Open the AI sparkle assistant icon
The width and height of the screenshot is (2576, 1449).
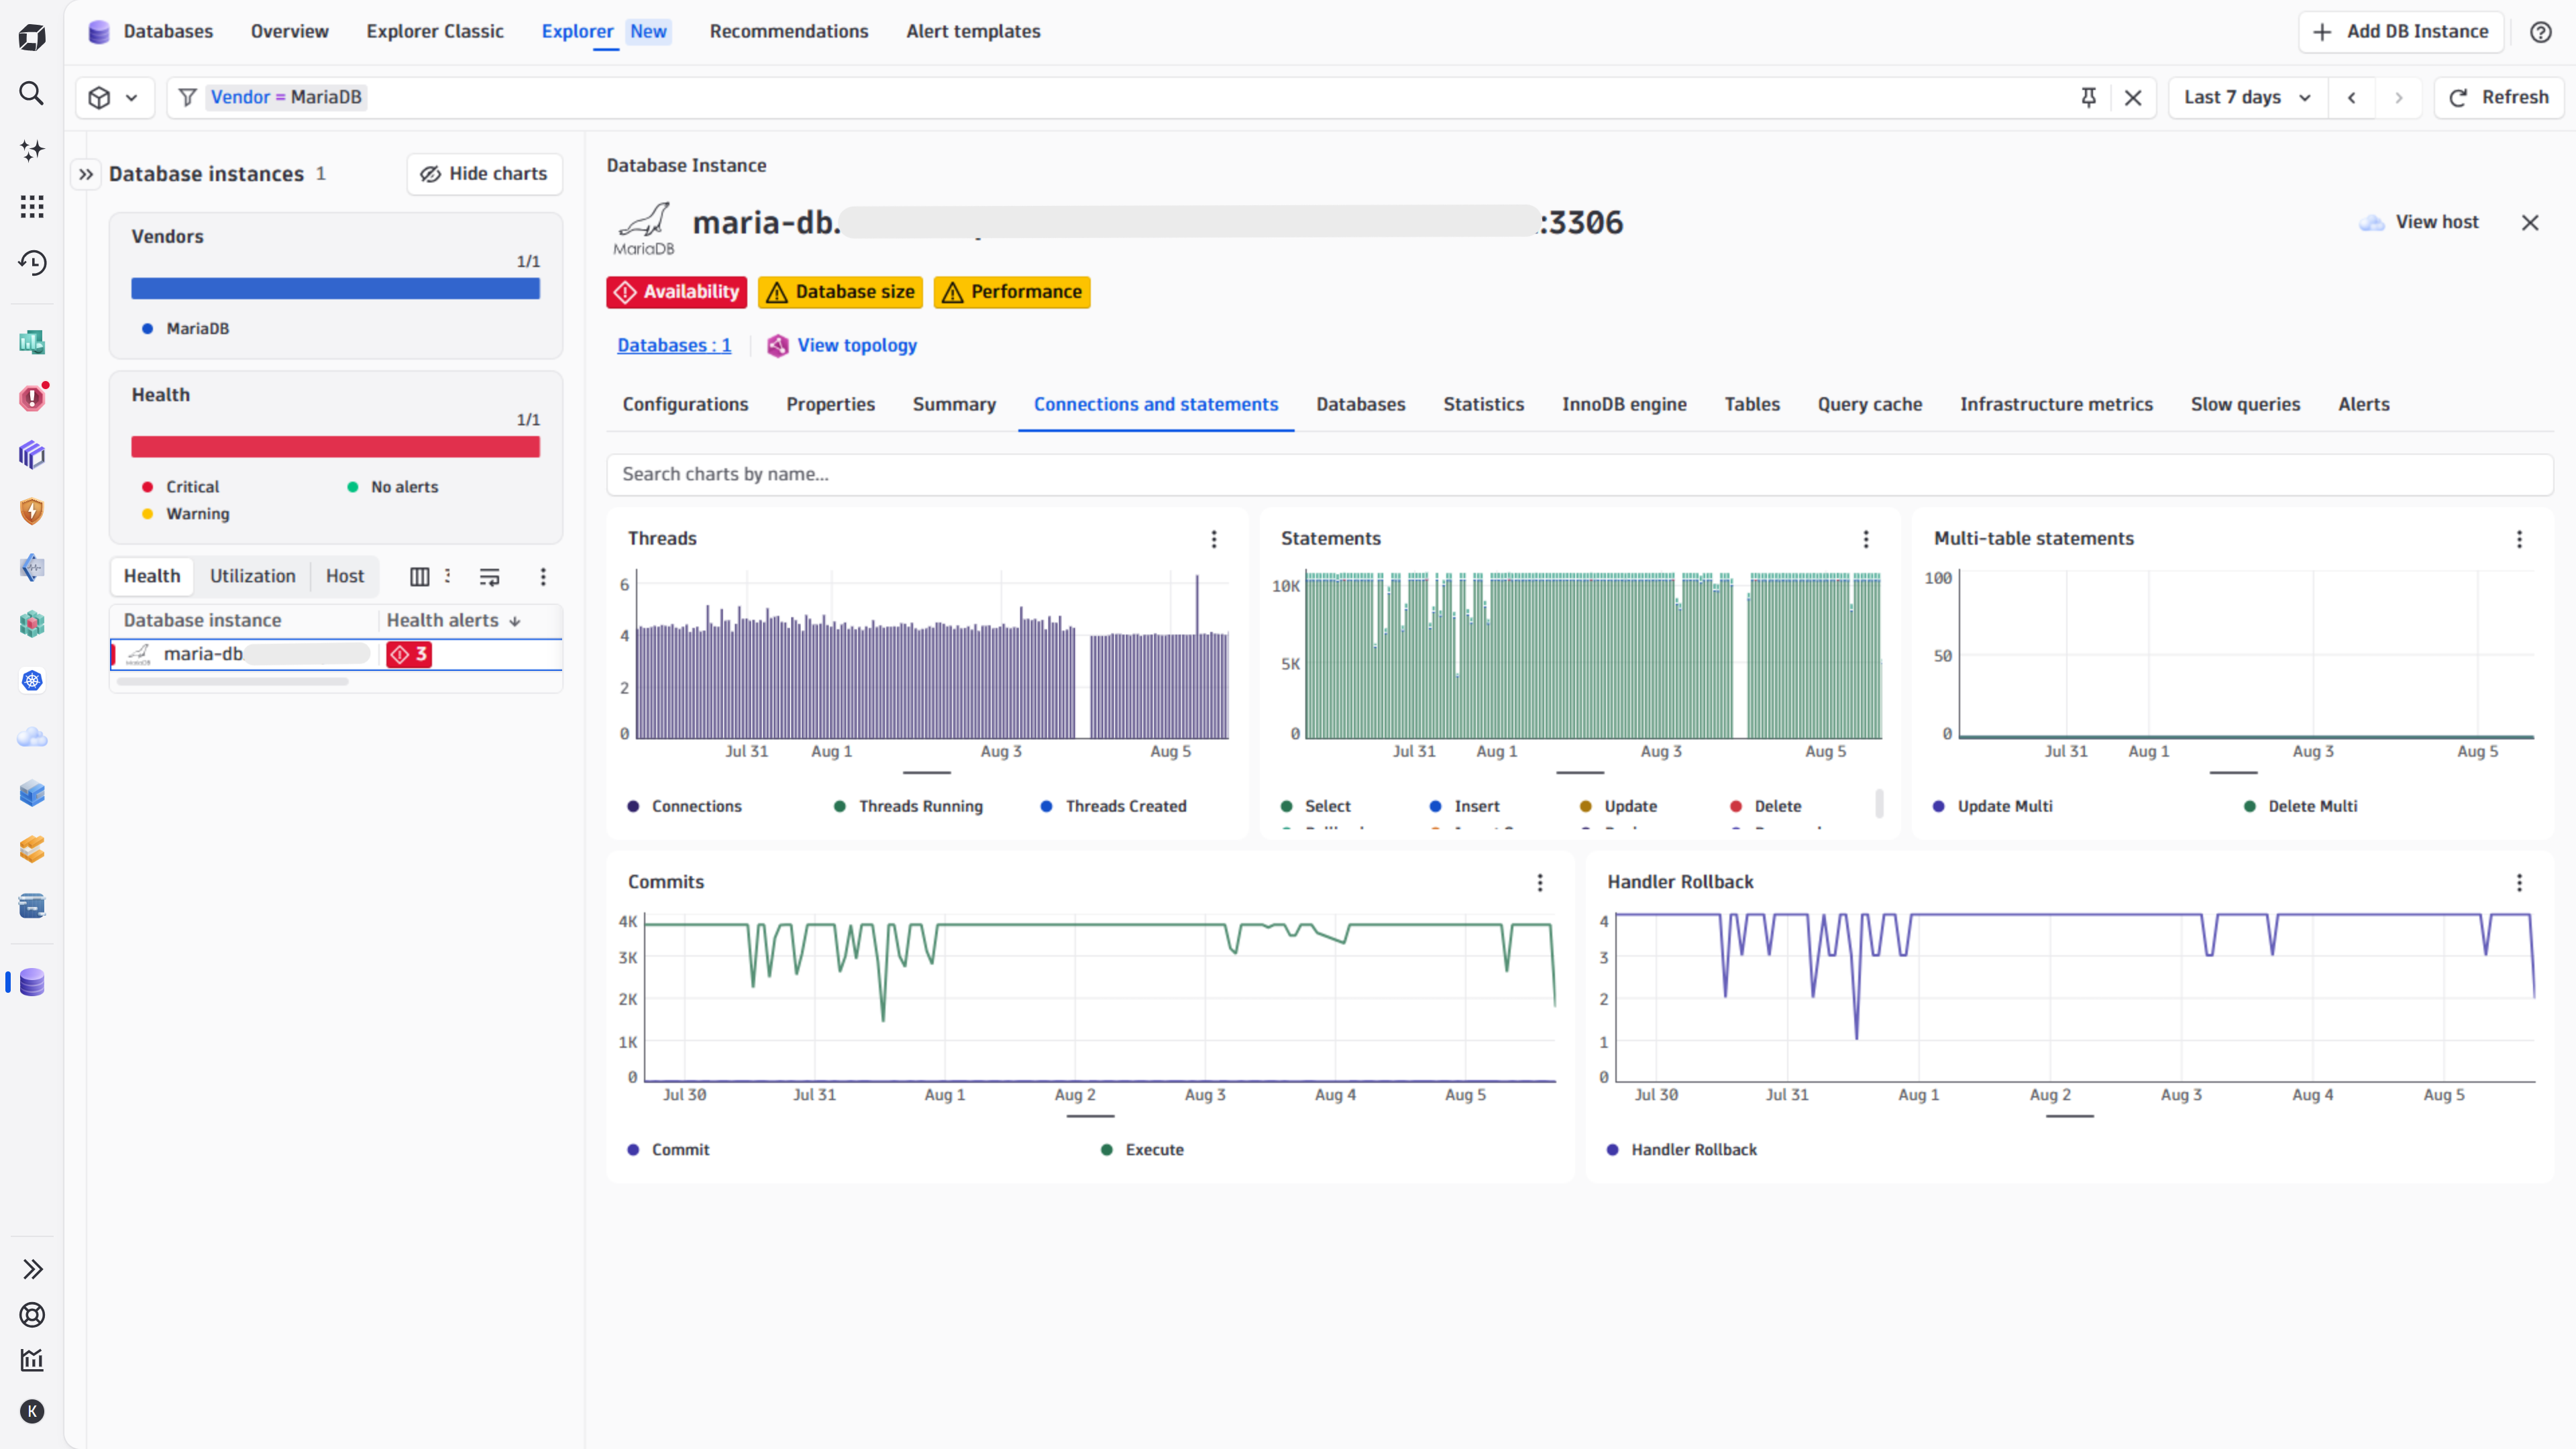[32, 150]
